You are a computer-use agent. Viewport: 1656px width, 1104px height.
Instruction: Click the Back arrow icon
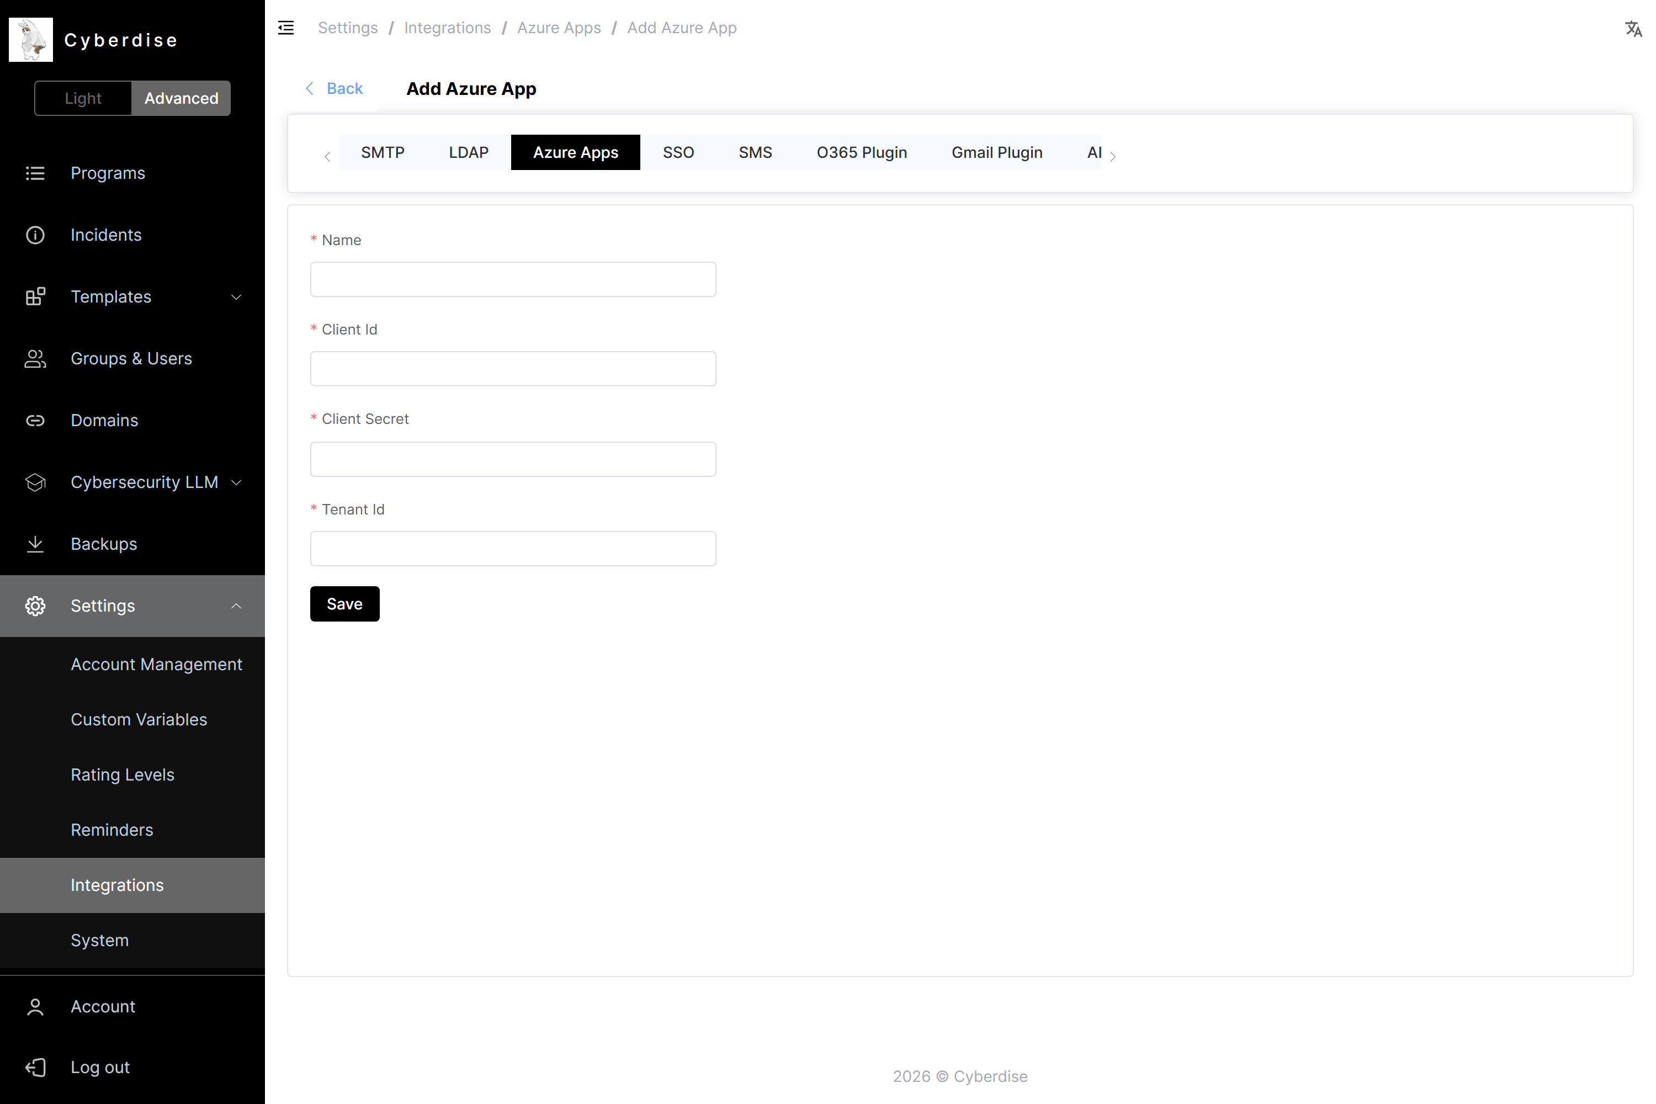click(309, 88)
